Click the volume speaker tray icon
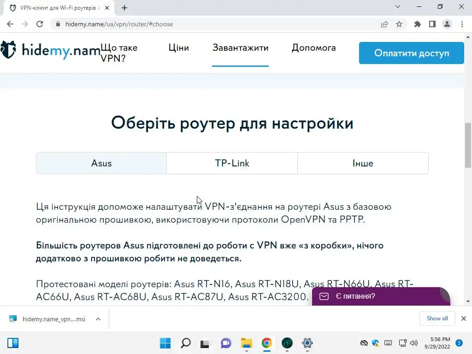Screen dimensions: 472x354 tap(414, 343)
